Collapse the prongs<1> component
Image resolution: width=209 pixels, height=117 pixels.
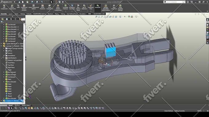pyautogui.click(x=1, y=46)
